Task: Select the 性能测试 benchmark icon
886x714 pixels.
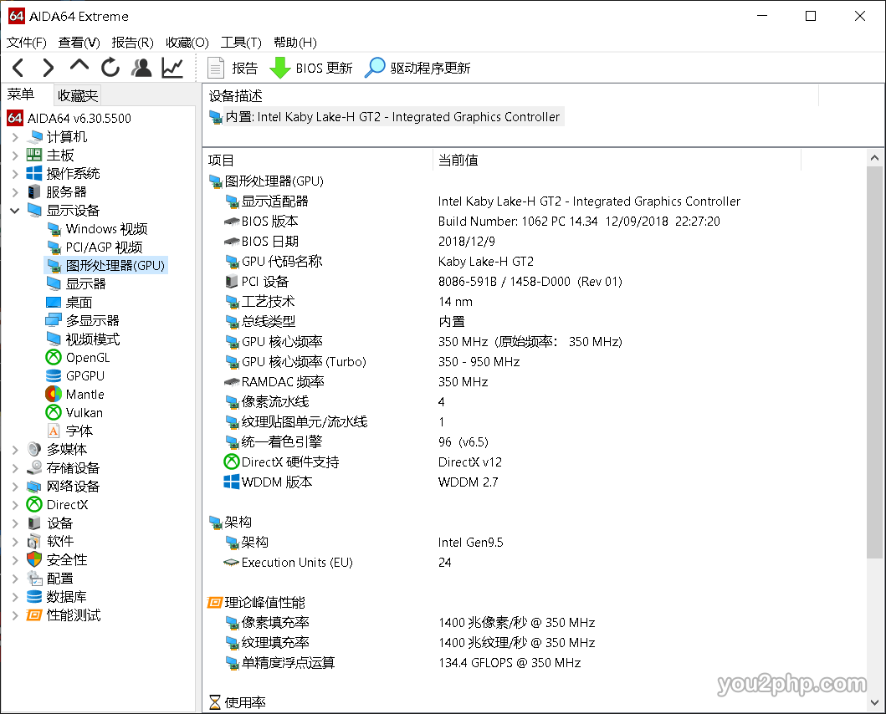Action: (x=34, y=615)
